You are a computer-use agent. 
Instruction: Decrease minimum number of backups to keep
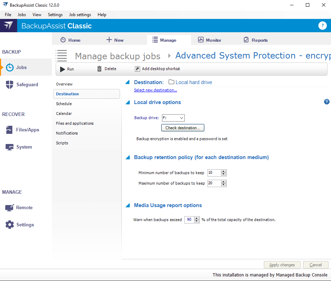point(224,174)
